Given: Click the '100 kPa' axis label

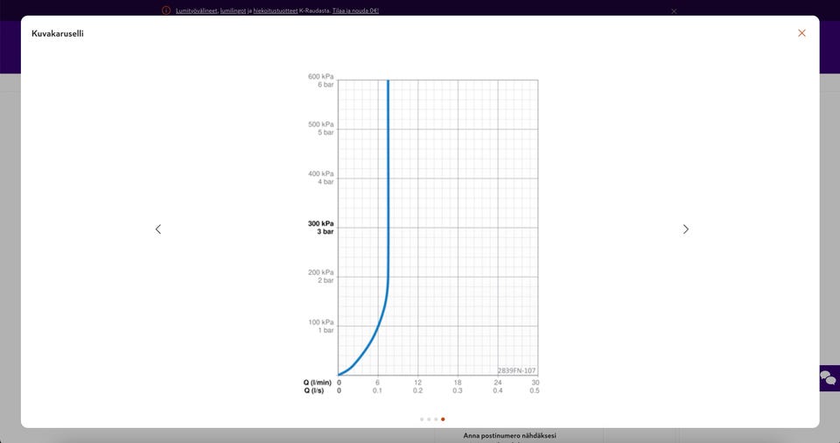Looking at the screenshot, I should [x=320, y=322].
